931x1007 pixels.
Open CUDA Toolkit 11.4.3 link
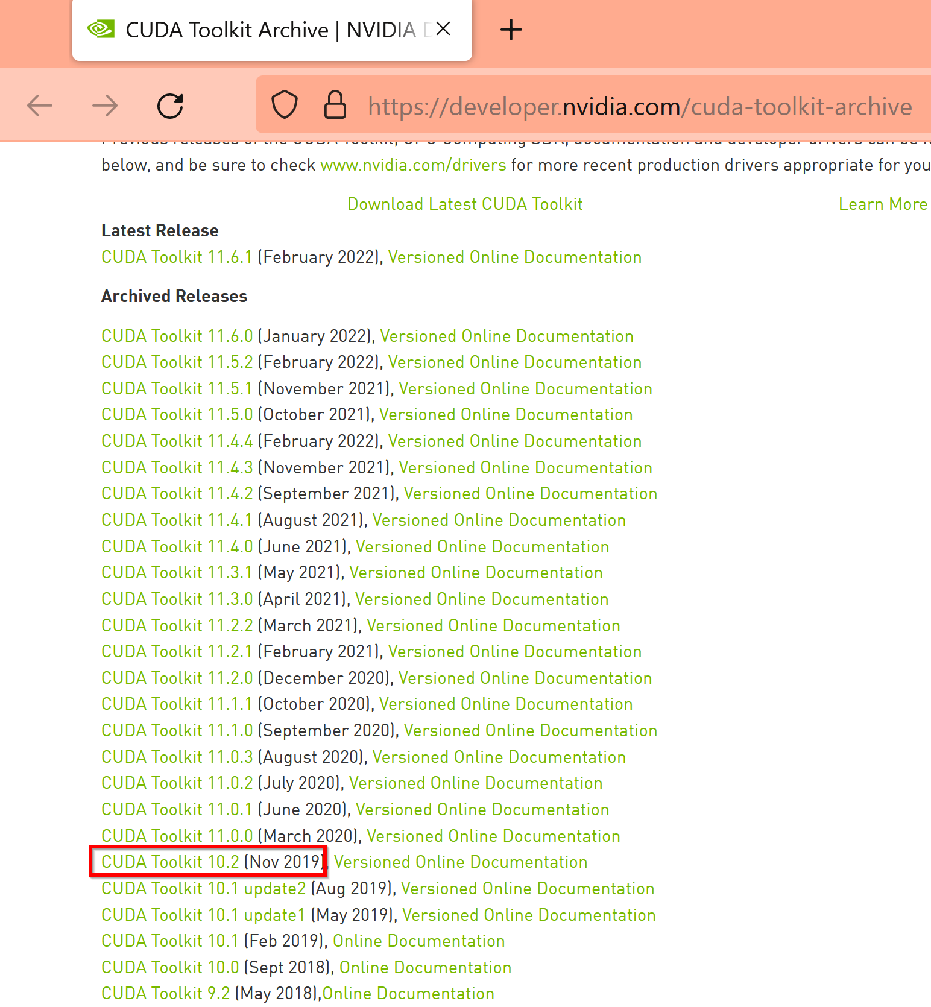pos(177,468)
